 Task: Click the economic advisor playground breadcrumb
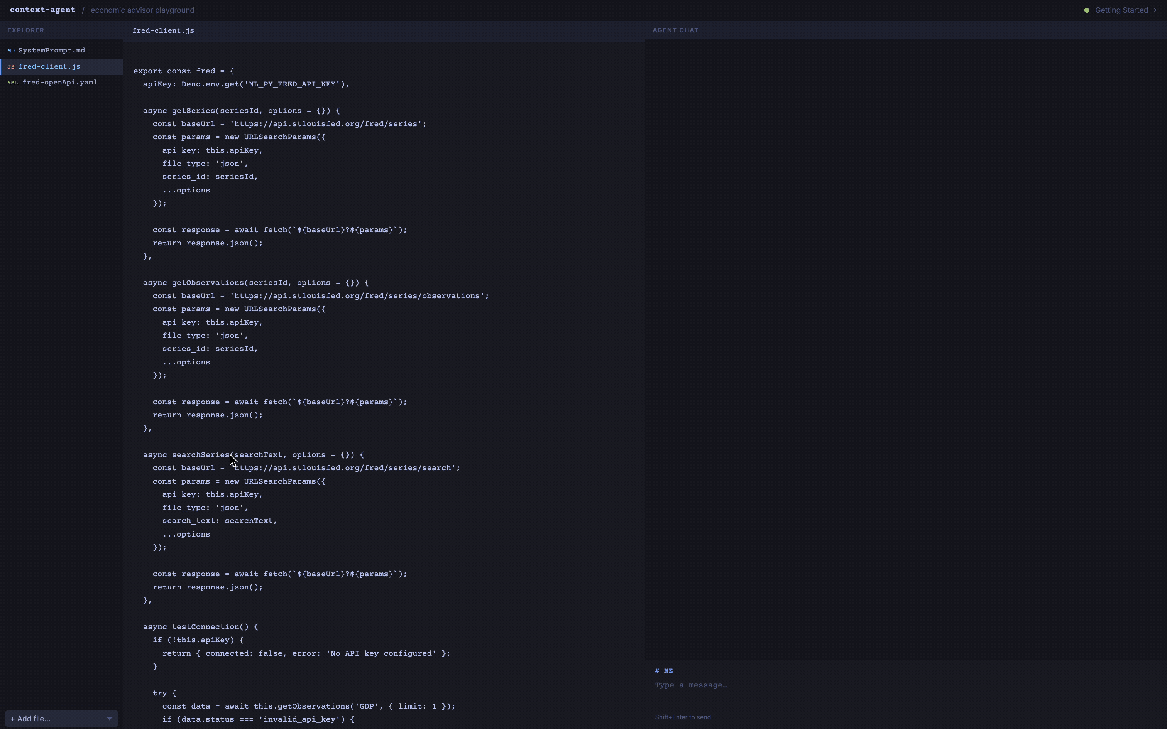pyautogui.click(x=142, y=10)
